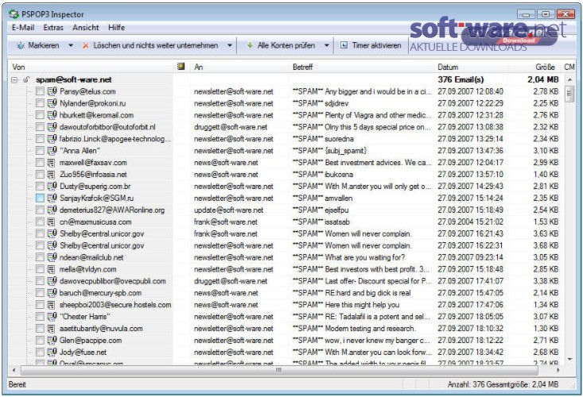Click the horizontal scrollbar right arrow
This screenshot has width=583, height=397.
(x=558, y=370)
